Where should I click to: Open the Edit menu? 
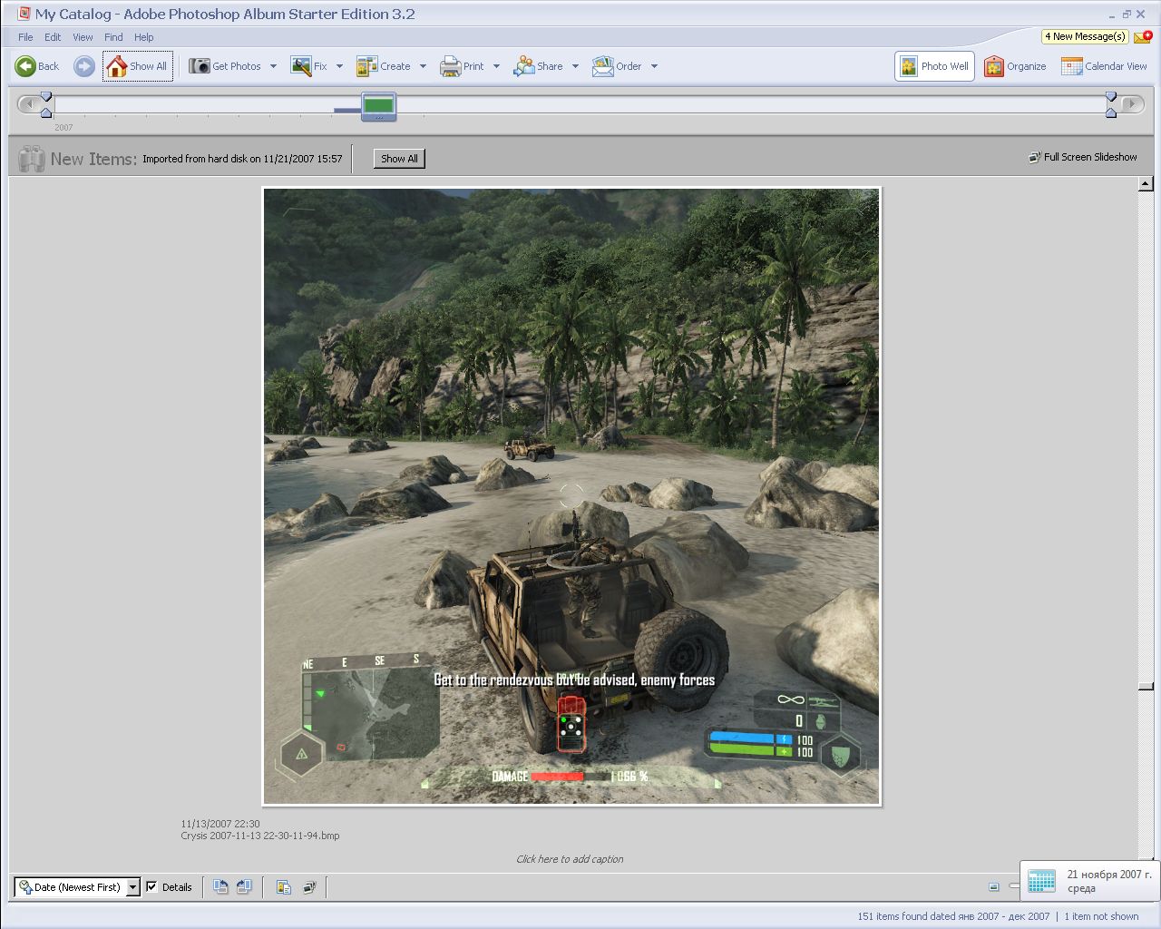coord(53,37)
